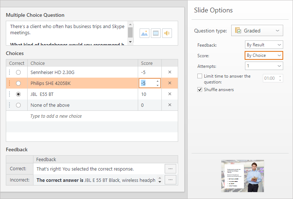Mark None of the above as correct
This screenshot has width=293, height=199.
pyautogui.click(x=18, y=105)
